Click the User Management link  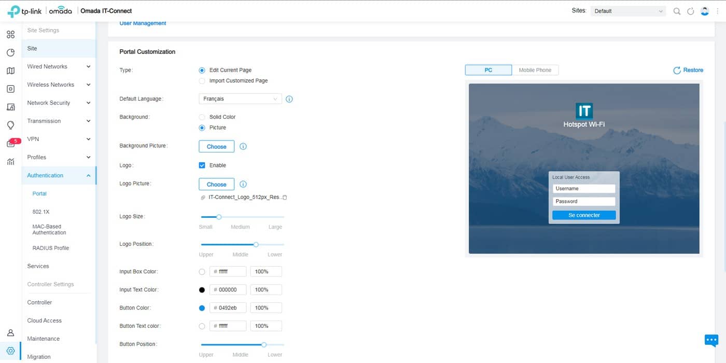point(143,23)
